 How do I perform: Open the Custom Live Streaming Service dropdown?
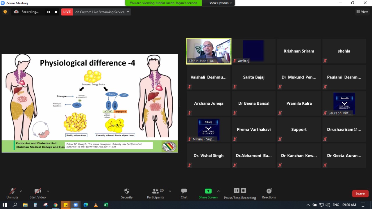pyautogui.click(x=102, y=12)
